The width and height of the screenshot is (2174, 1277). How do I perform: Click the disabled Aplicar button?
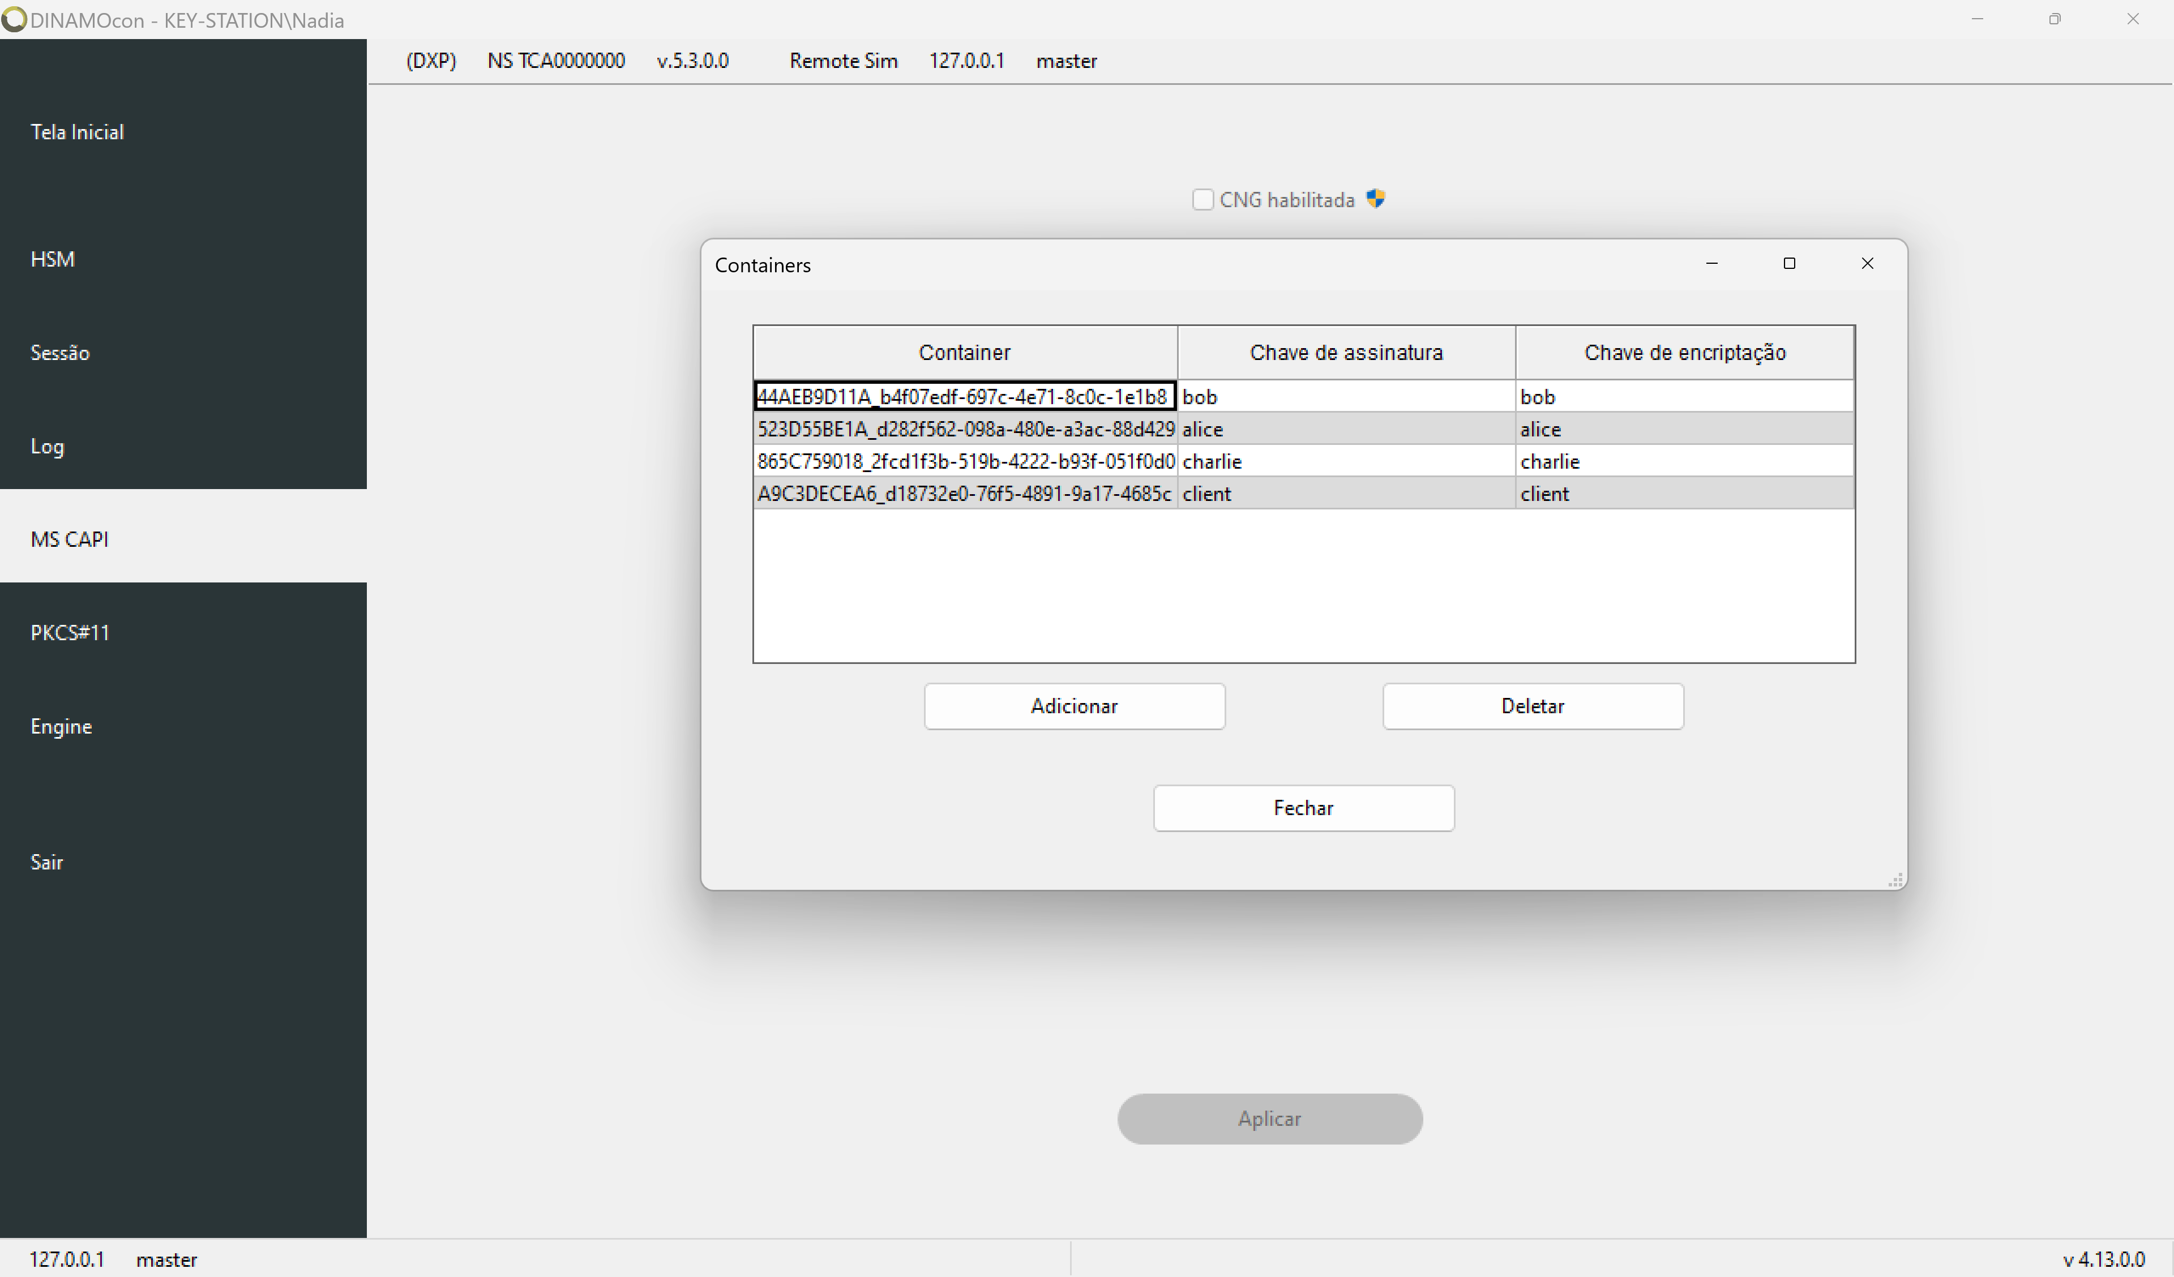click(x=1269, y=1119)
